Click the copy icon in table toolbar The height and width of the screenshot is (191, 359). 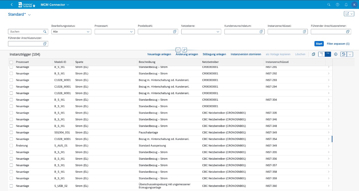point(313,54)
